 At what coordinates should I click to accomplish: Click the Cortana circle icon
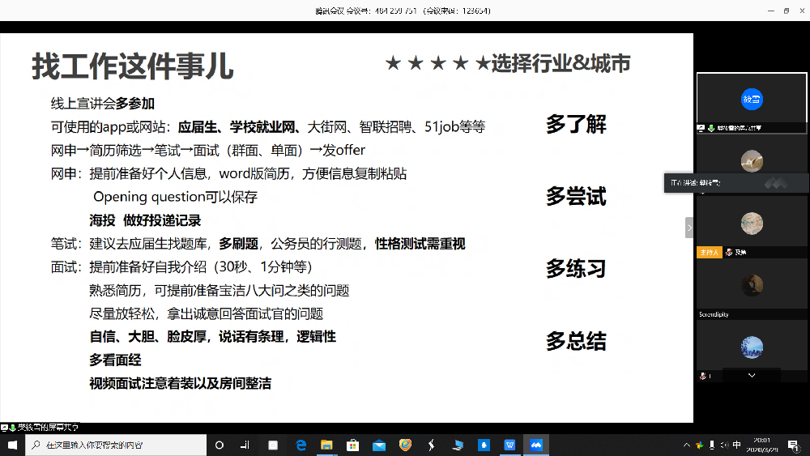click(x=220, y=445)
